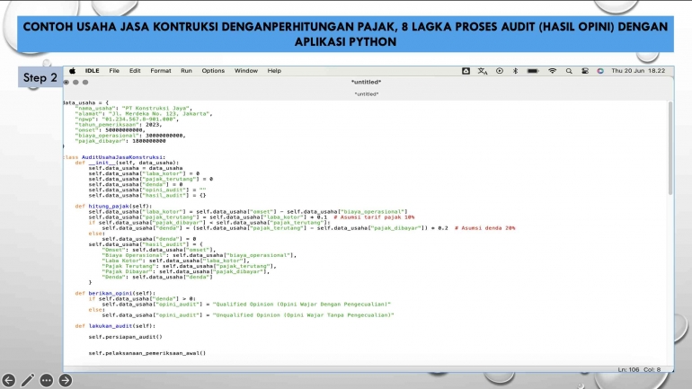The image size is (692, 389).
Task: Click the "biaya_operasional": 30000000000 line
Action: click(130, 136)
